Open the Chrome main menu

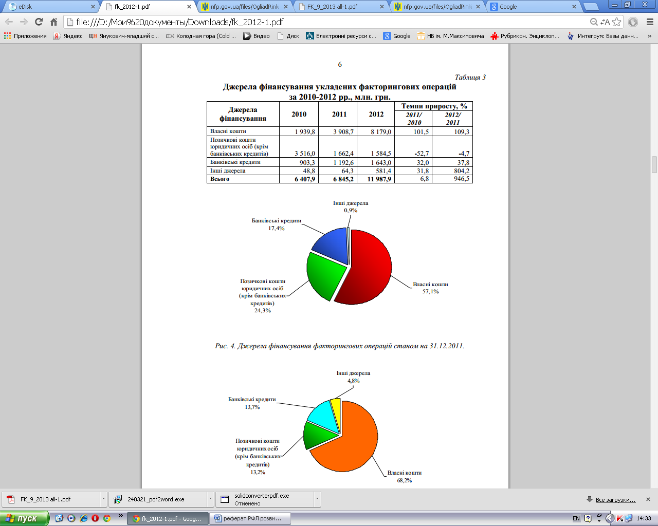[649, 22]
